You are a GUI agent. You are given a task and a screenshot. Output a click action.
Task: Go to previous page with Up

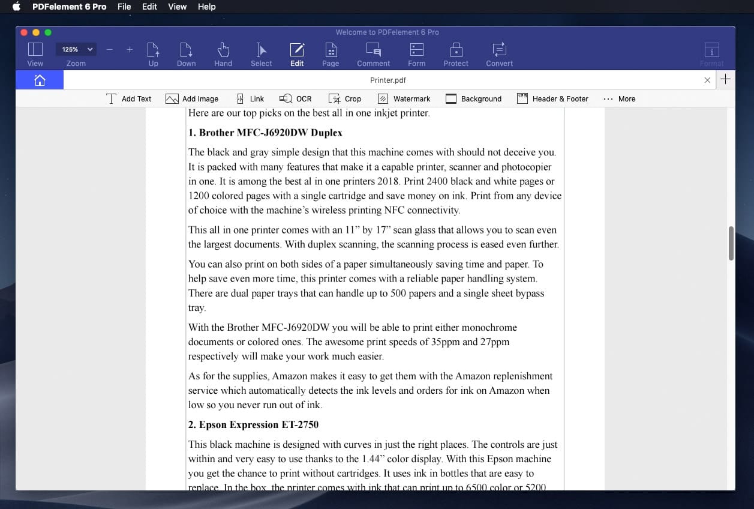[x=154, y=54]
